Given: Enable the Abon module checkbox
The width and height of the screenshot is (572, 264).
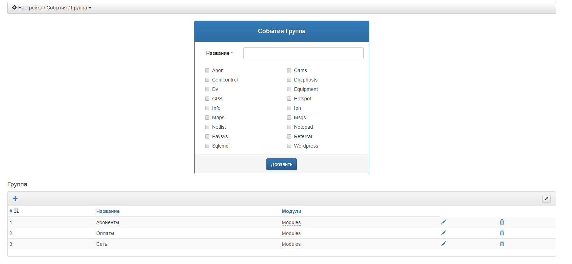Looking at the screenshot, I should [x=207, y=70].
